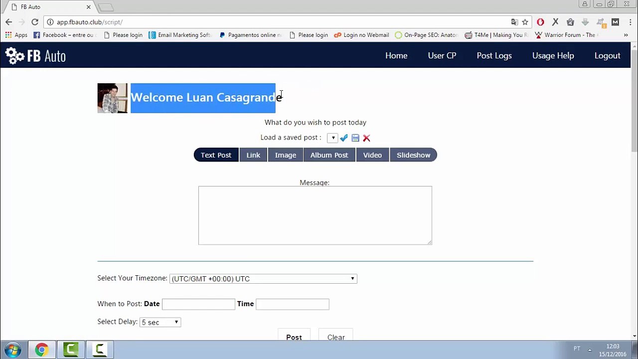Viewport: 638px width, 359px height.
Task: Select the Text Post tab
Action: tap(216, 155)
